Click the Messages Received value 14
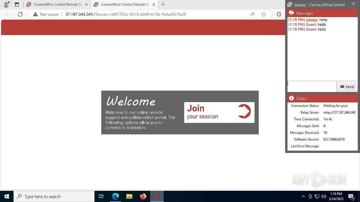 click(x=325, y=133)
